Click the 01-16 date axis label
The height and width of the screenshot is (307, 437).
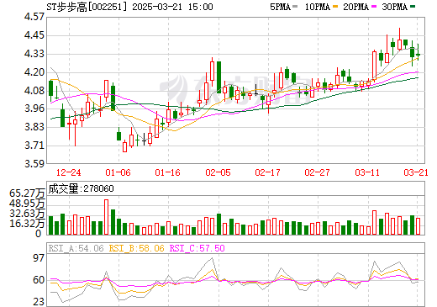pyautogui.click(x=168, y=172)
